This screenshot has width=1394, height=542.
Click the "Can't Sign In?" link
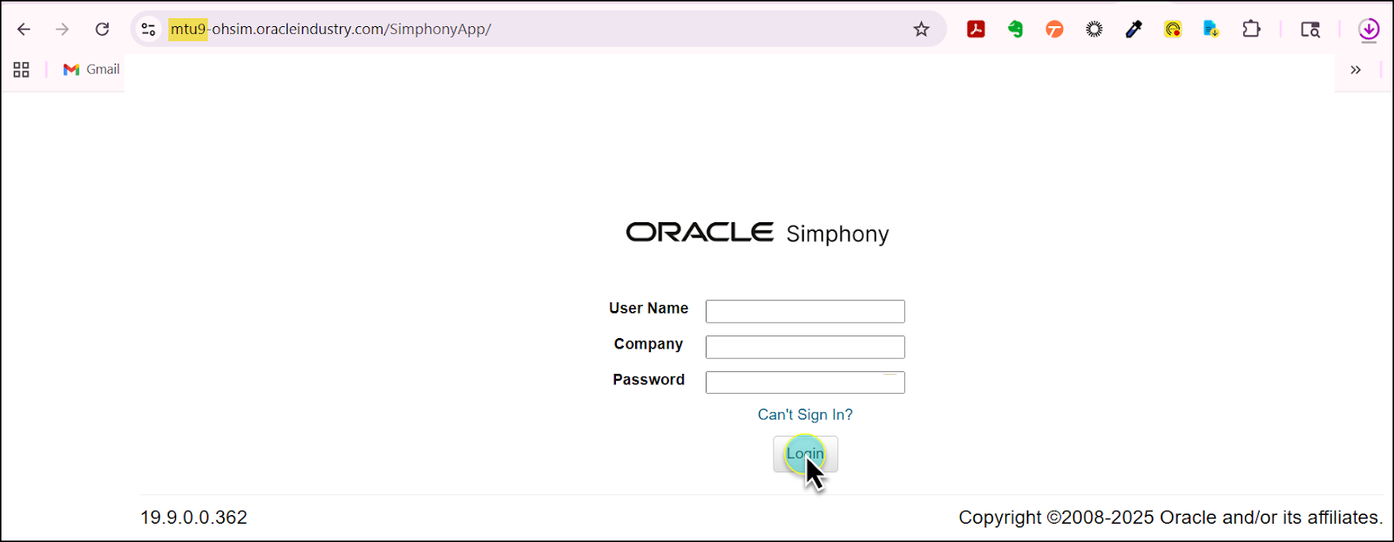point(804,415)
